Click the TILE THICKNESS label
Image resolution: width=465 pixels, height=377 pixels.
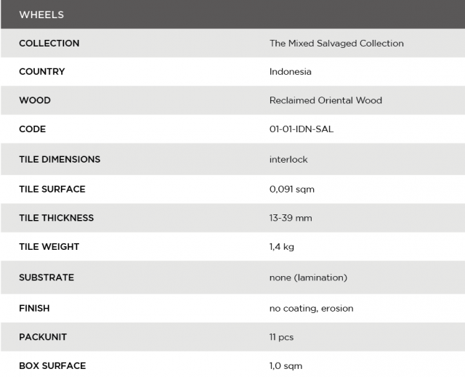(x=56, y=218)
